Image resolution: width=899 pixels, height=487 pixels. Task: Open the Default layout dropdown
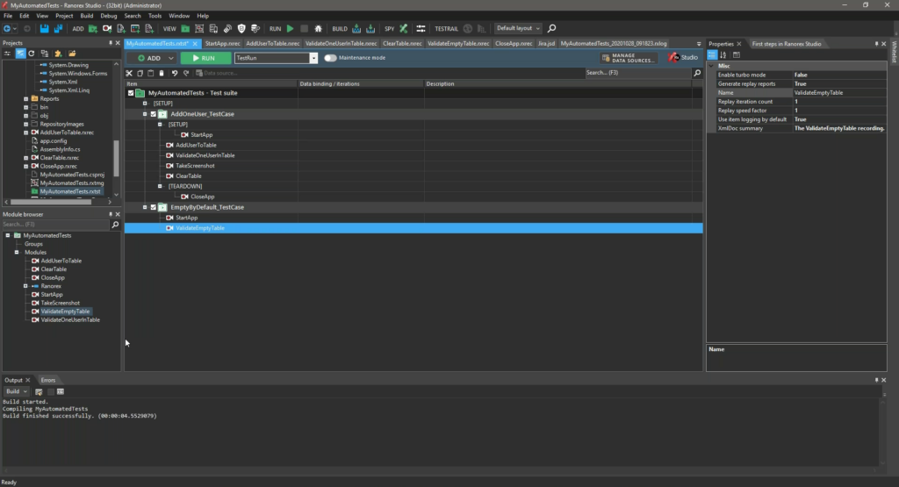(518, 28)
